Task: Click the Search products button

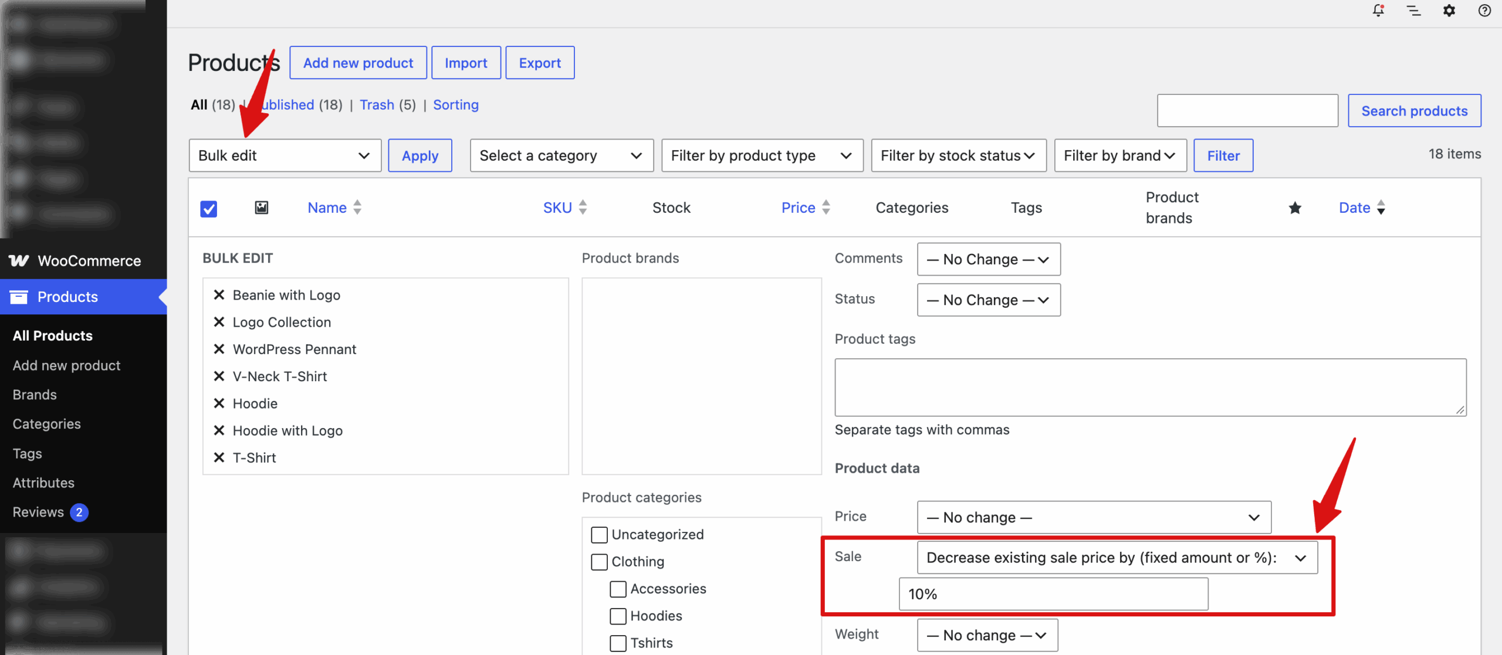Action: [1414, 111]
